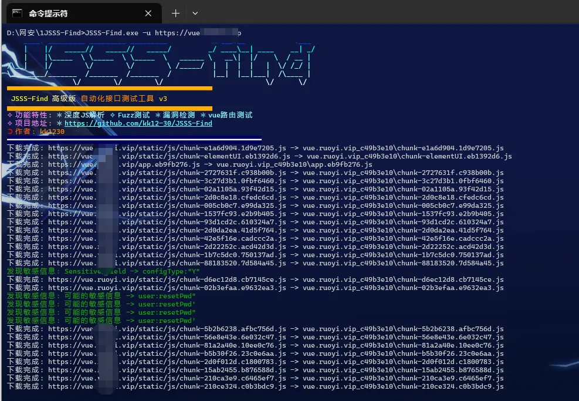Close the 命令提示符 tab
Screen dimensions: 579x401
[149, 13]
